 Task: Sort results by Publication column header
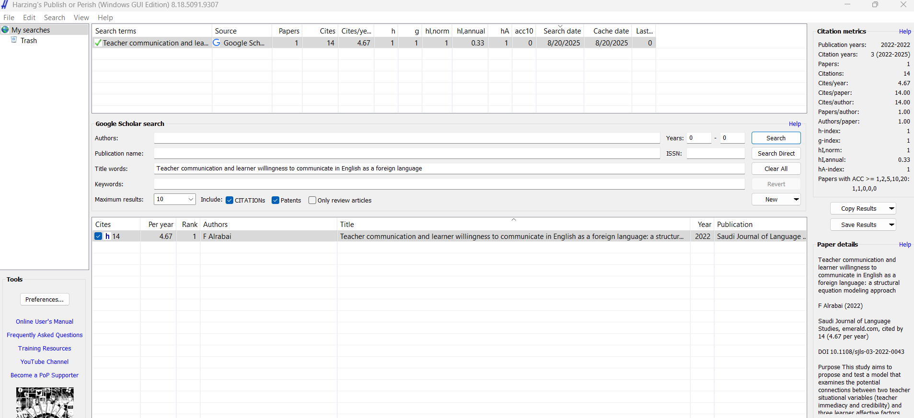click(760, 224)
